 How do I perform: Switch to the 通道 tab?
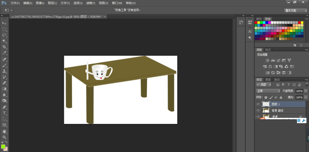tap(268, 80)
